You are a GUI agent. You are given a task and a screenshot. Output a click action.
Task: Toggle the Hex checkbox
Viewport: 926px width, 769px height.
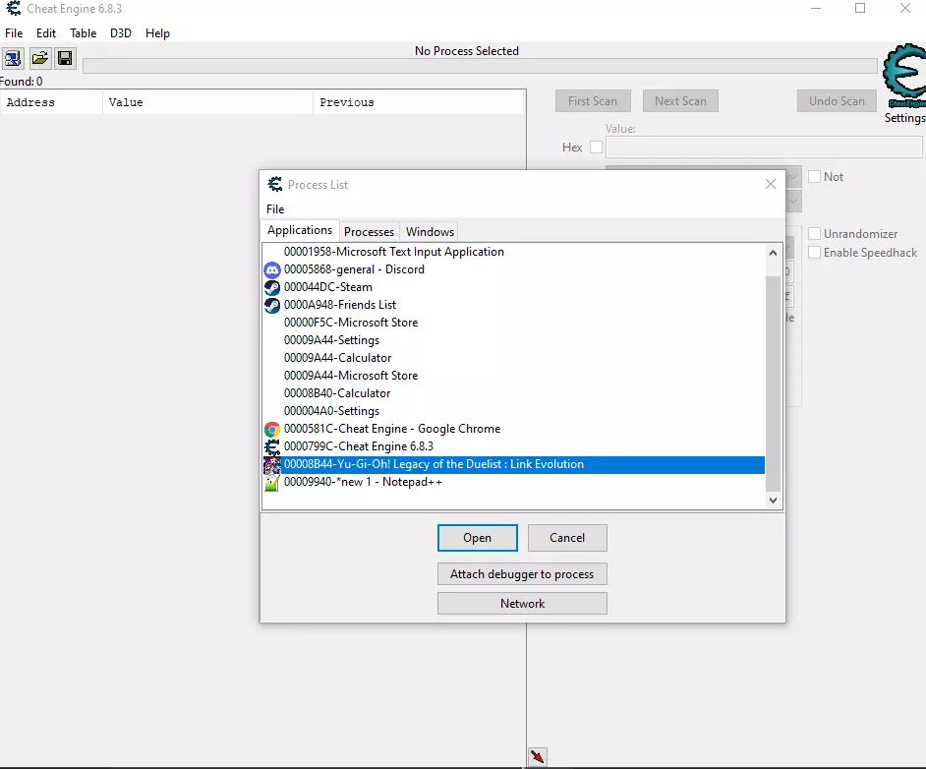pos(596,148)
